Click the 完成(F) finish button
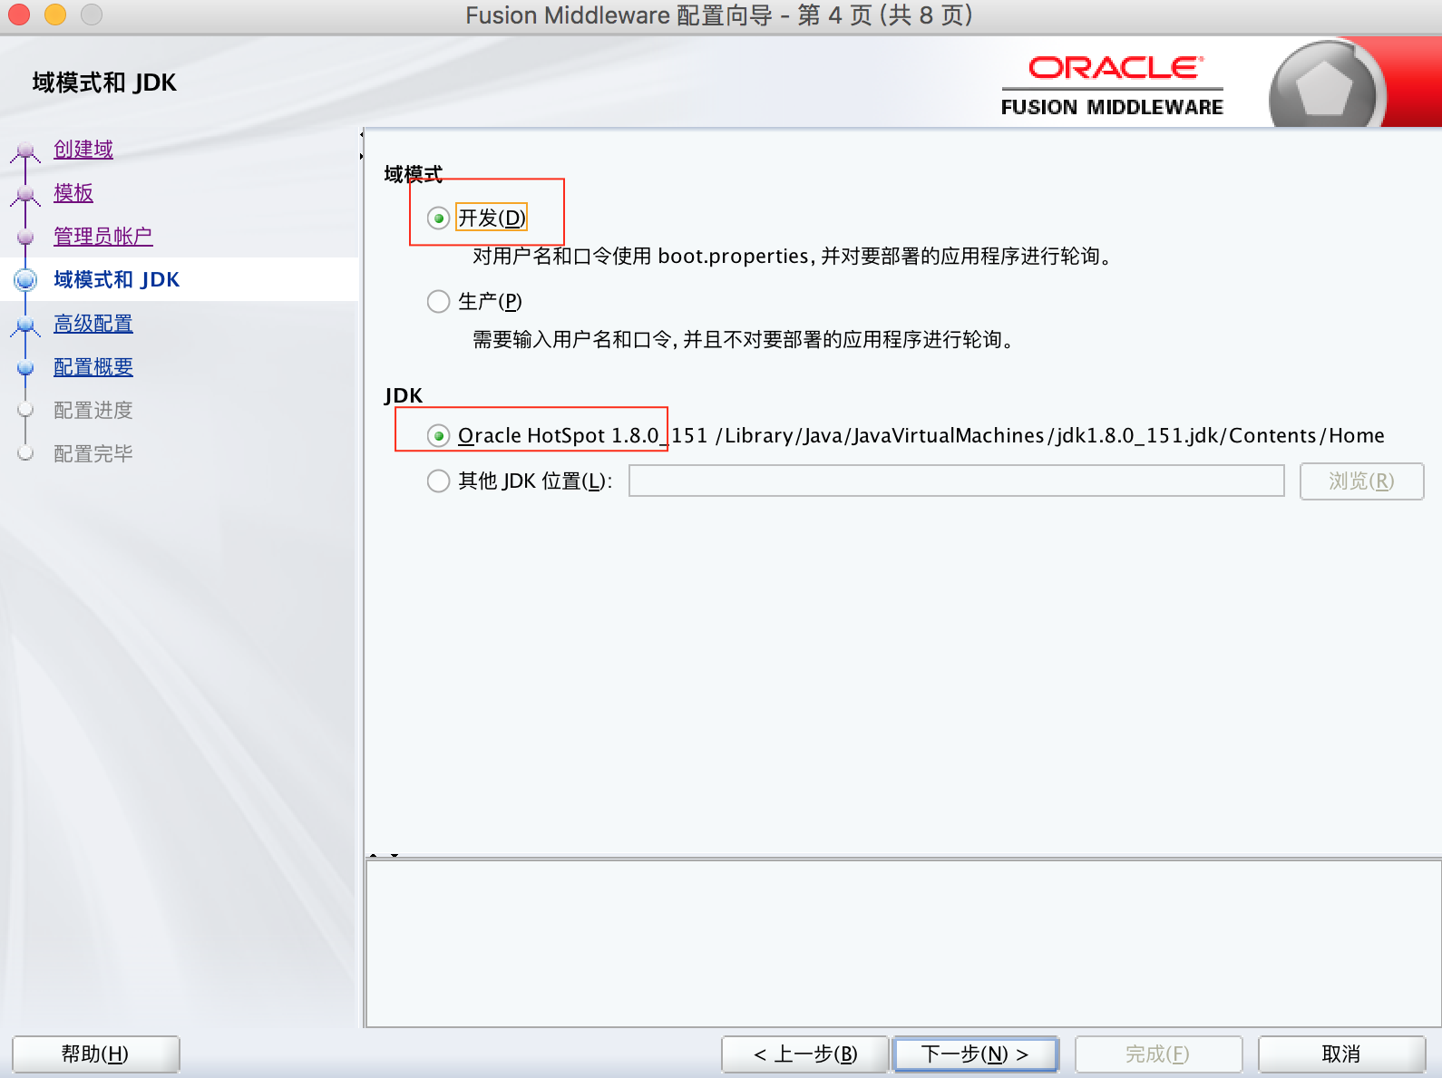The height and width of the screenshot is (1078, 1442). [x=1158, y=1054]
